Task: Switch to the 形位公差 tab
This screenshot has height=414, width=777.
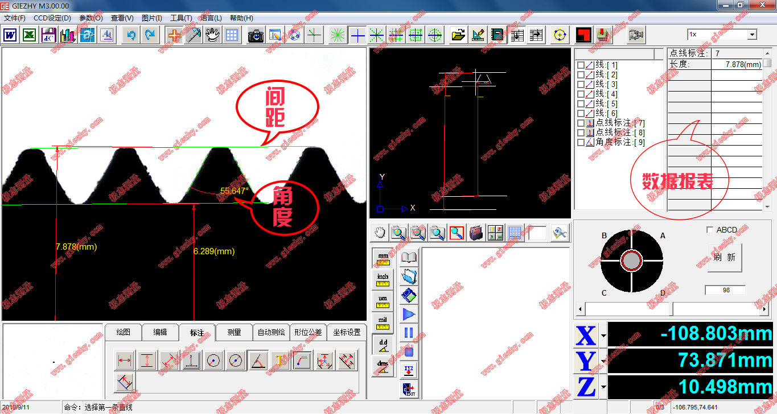Action: (308, 333)
